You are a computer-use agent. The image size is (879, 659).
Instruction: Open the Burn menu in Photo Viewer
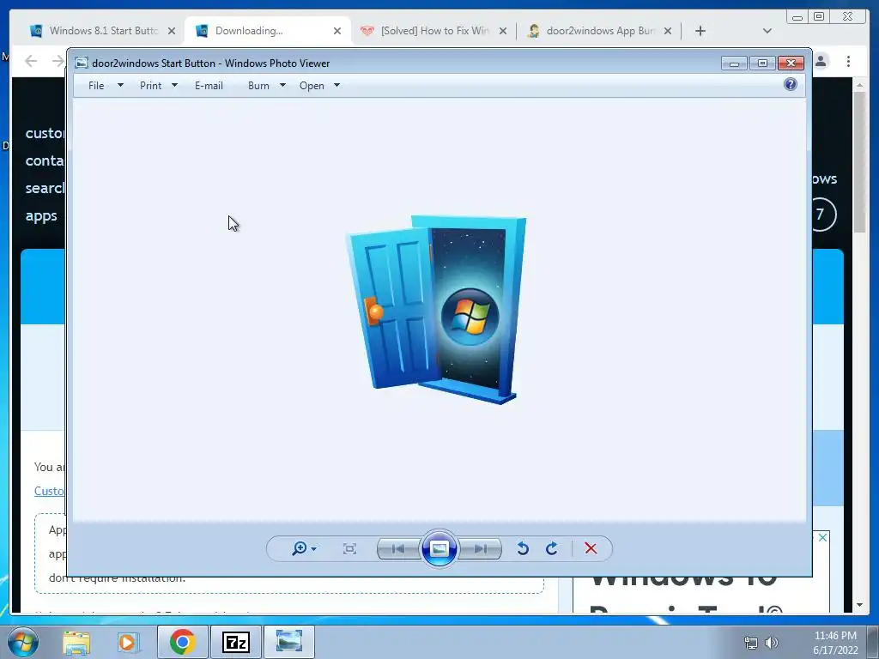pos(258,86)
